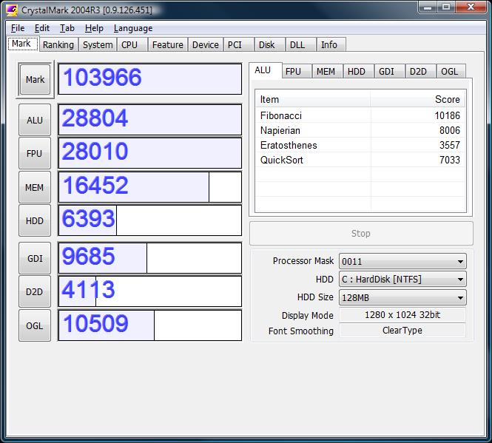492x443 pixels.
Task: Click the Mark benchmark button
Action: coord(36,80)
